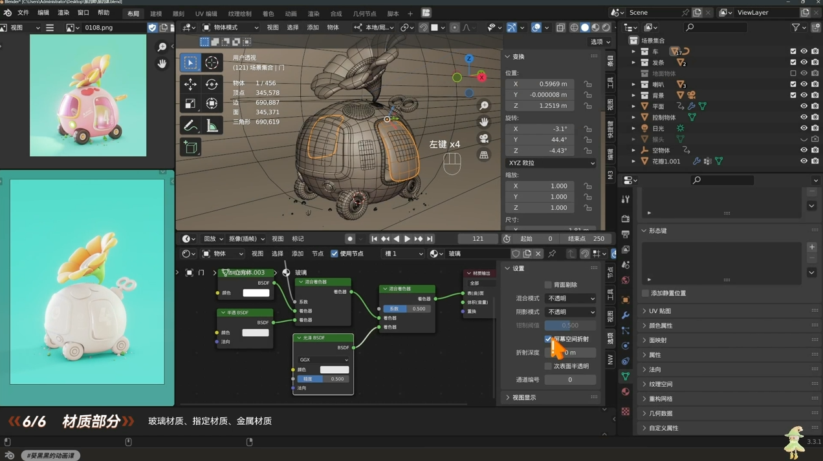Screen dimensions: 823x461
Task: Enable the 背面剔除 checkbox
Action: pyautogui.click(x=548, y=285)
